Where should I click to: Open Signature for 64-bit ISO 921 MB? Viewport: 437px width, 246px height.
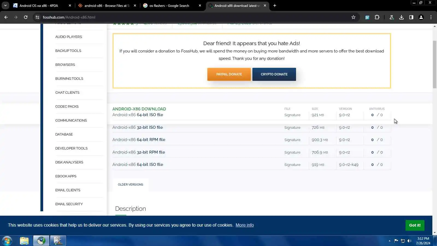292,115
